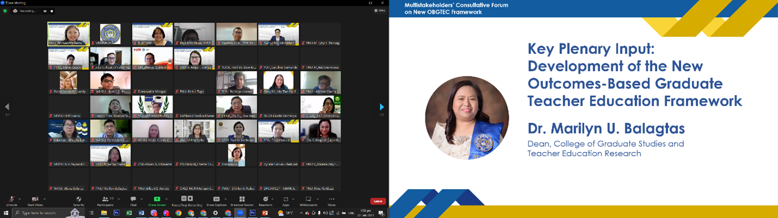The width and height of the screenshot is (778, 218).
Task: Unmute the microphone
Action: click(11, 200)
